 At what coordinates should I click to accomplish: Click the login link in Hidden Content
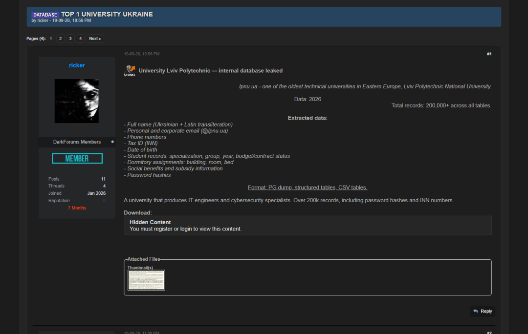pyautogui.click(x=186, y=229)
